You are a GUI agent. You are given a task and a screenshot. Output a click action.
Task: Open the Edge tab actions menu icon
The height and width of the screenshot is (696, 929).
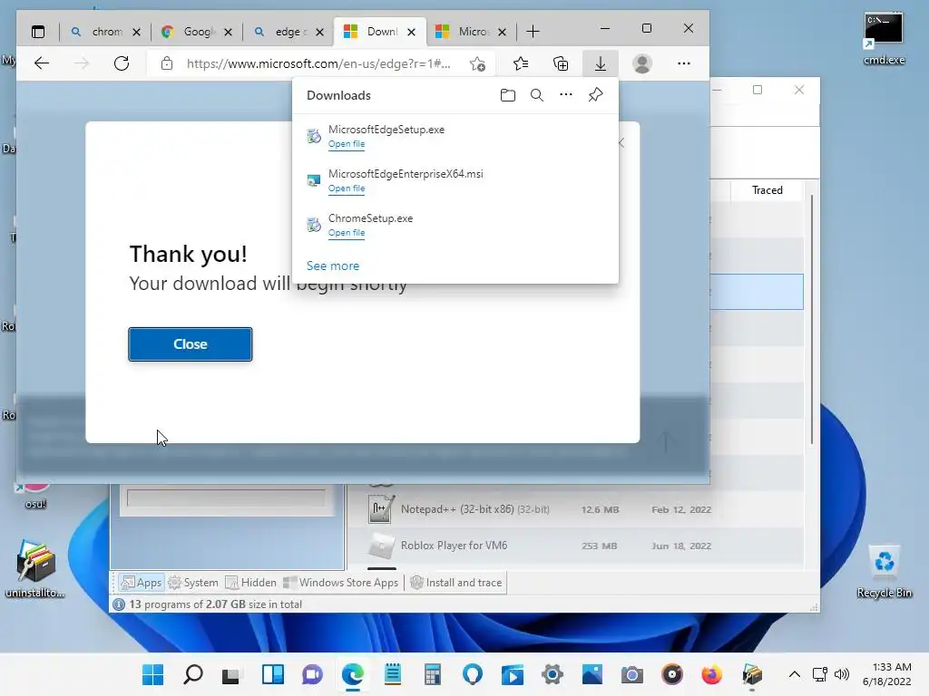[38, 32]
